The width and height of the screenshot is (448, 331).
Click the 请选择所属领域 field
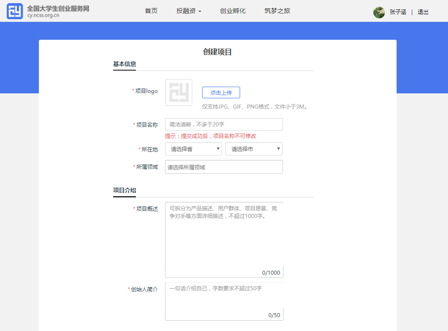[224, 167]
